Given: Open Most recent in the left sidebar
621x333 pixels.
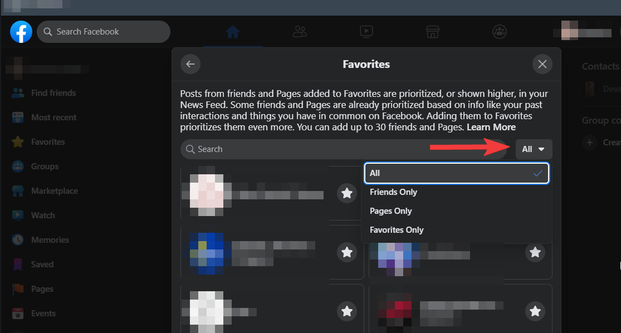Looking at the screenshot, I should pos(53,117).
